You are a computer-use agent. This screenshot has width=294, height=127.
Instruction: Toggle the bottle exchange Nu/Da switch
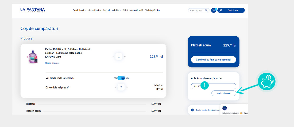(x=121, y=78)
